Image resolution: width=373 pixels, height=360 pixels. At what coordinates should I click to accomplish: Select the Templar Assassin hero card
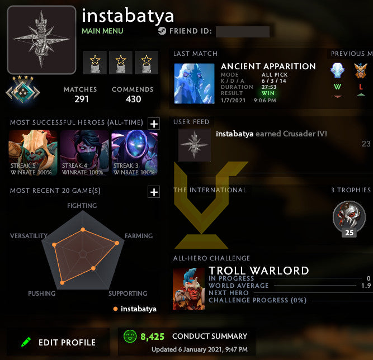(84, 153)
